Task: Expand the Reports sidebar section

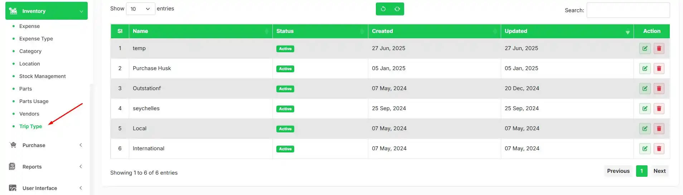Action: pyautogui.click(x=46, y=167)
